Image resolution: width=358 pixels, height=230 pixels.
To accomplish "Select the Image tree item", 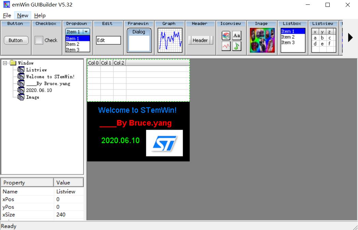I will tap(33, 97).
